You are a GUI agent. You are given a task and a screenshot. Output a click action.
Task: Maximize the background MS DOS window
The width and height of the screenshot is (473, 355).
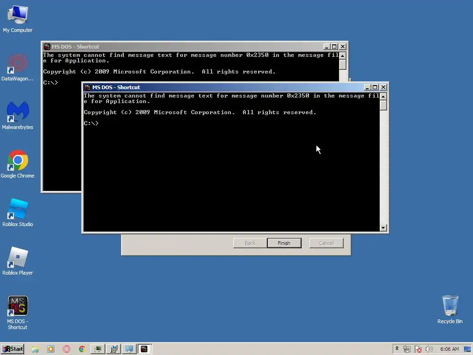[334, 47]
